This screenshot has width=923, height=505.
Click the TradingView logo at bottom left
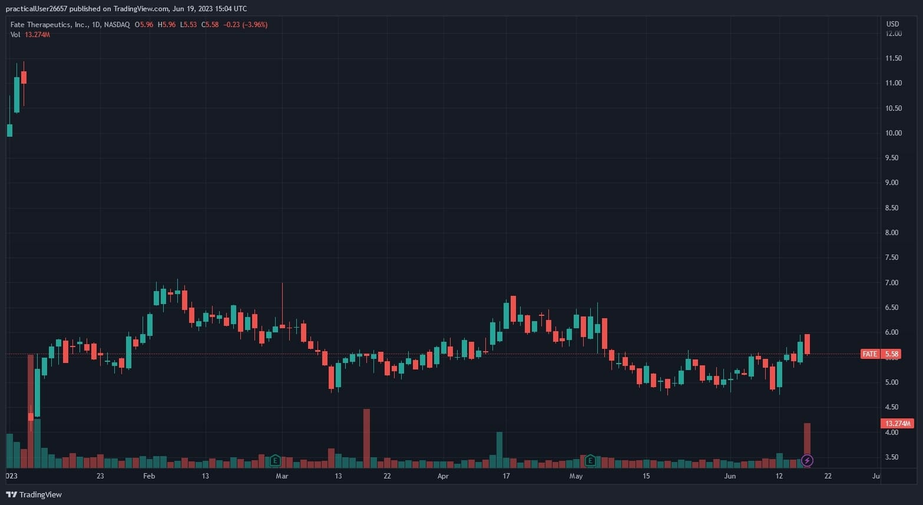tap(34, 494)
